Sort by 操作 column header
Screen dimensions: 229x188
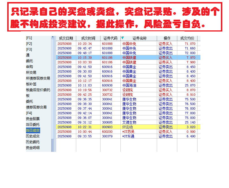point(167,38)
